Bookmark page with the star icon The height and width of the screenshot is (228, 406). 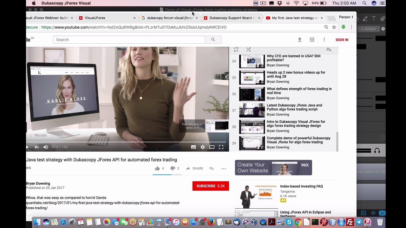334,27
